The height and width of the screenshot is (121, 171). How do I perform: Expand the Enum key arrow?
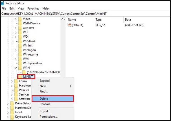pos(12,81)
